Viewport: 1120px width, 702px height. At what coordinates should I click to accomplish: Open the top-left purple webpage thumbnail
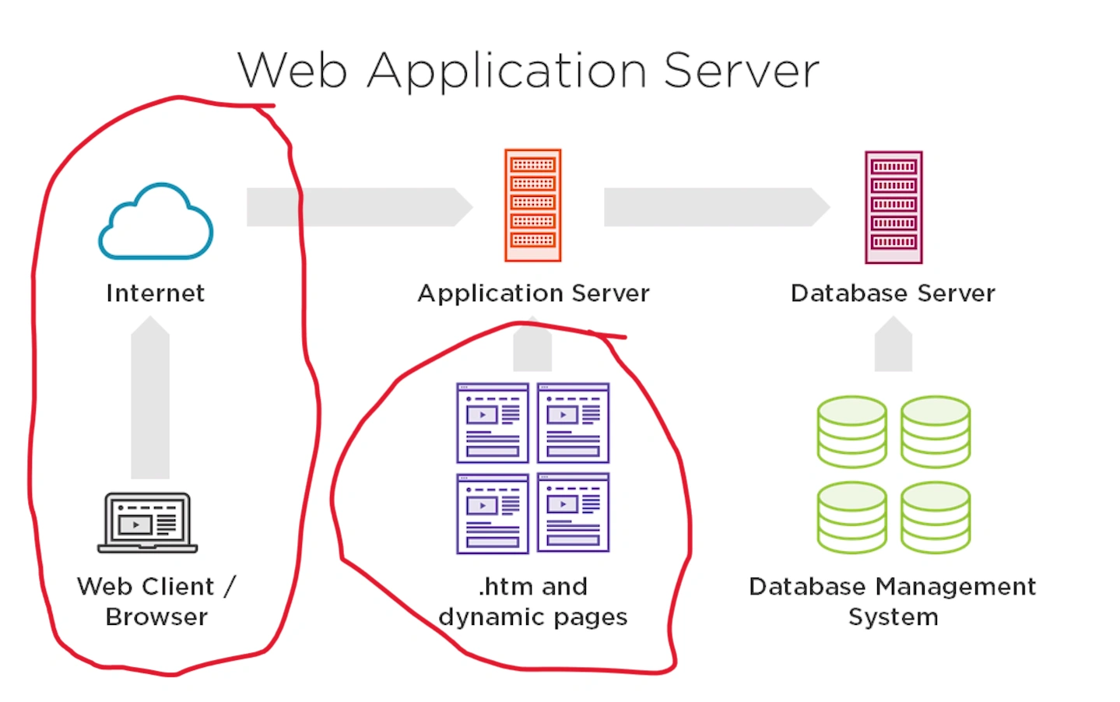click(492, 424)
